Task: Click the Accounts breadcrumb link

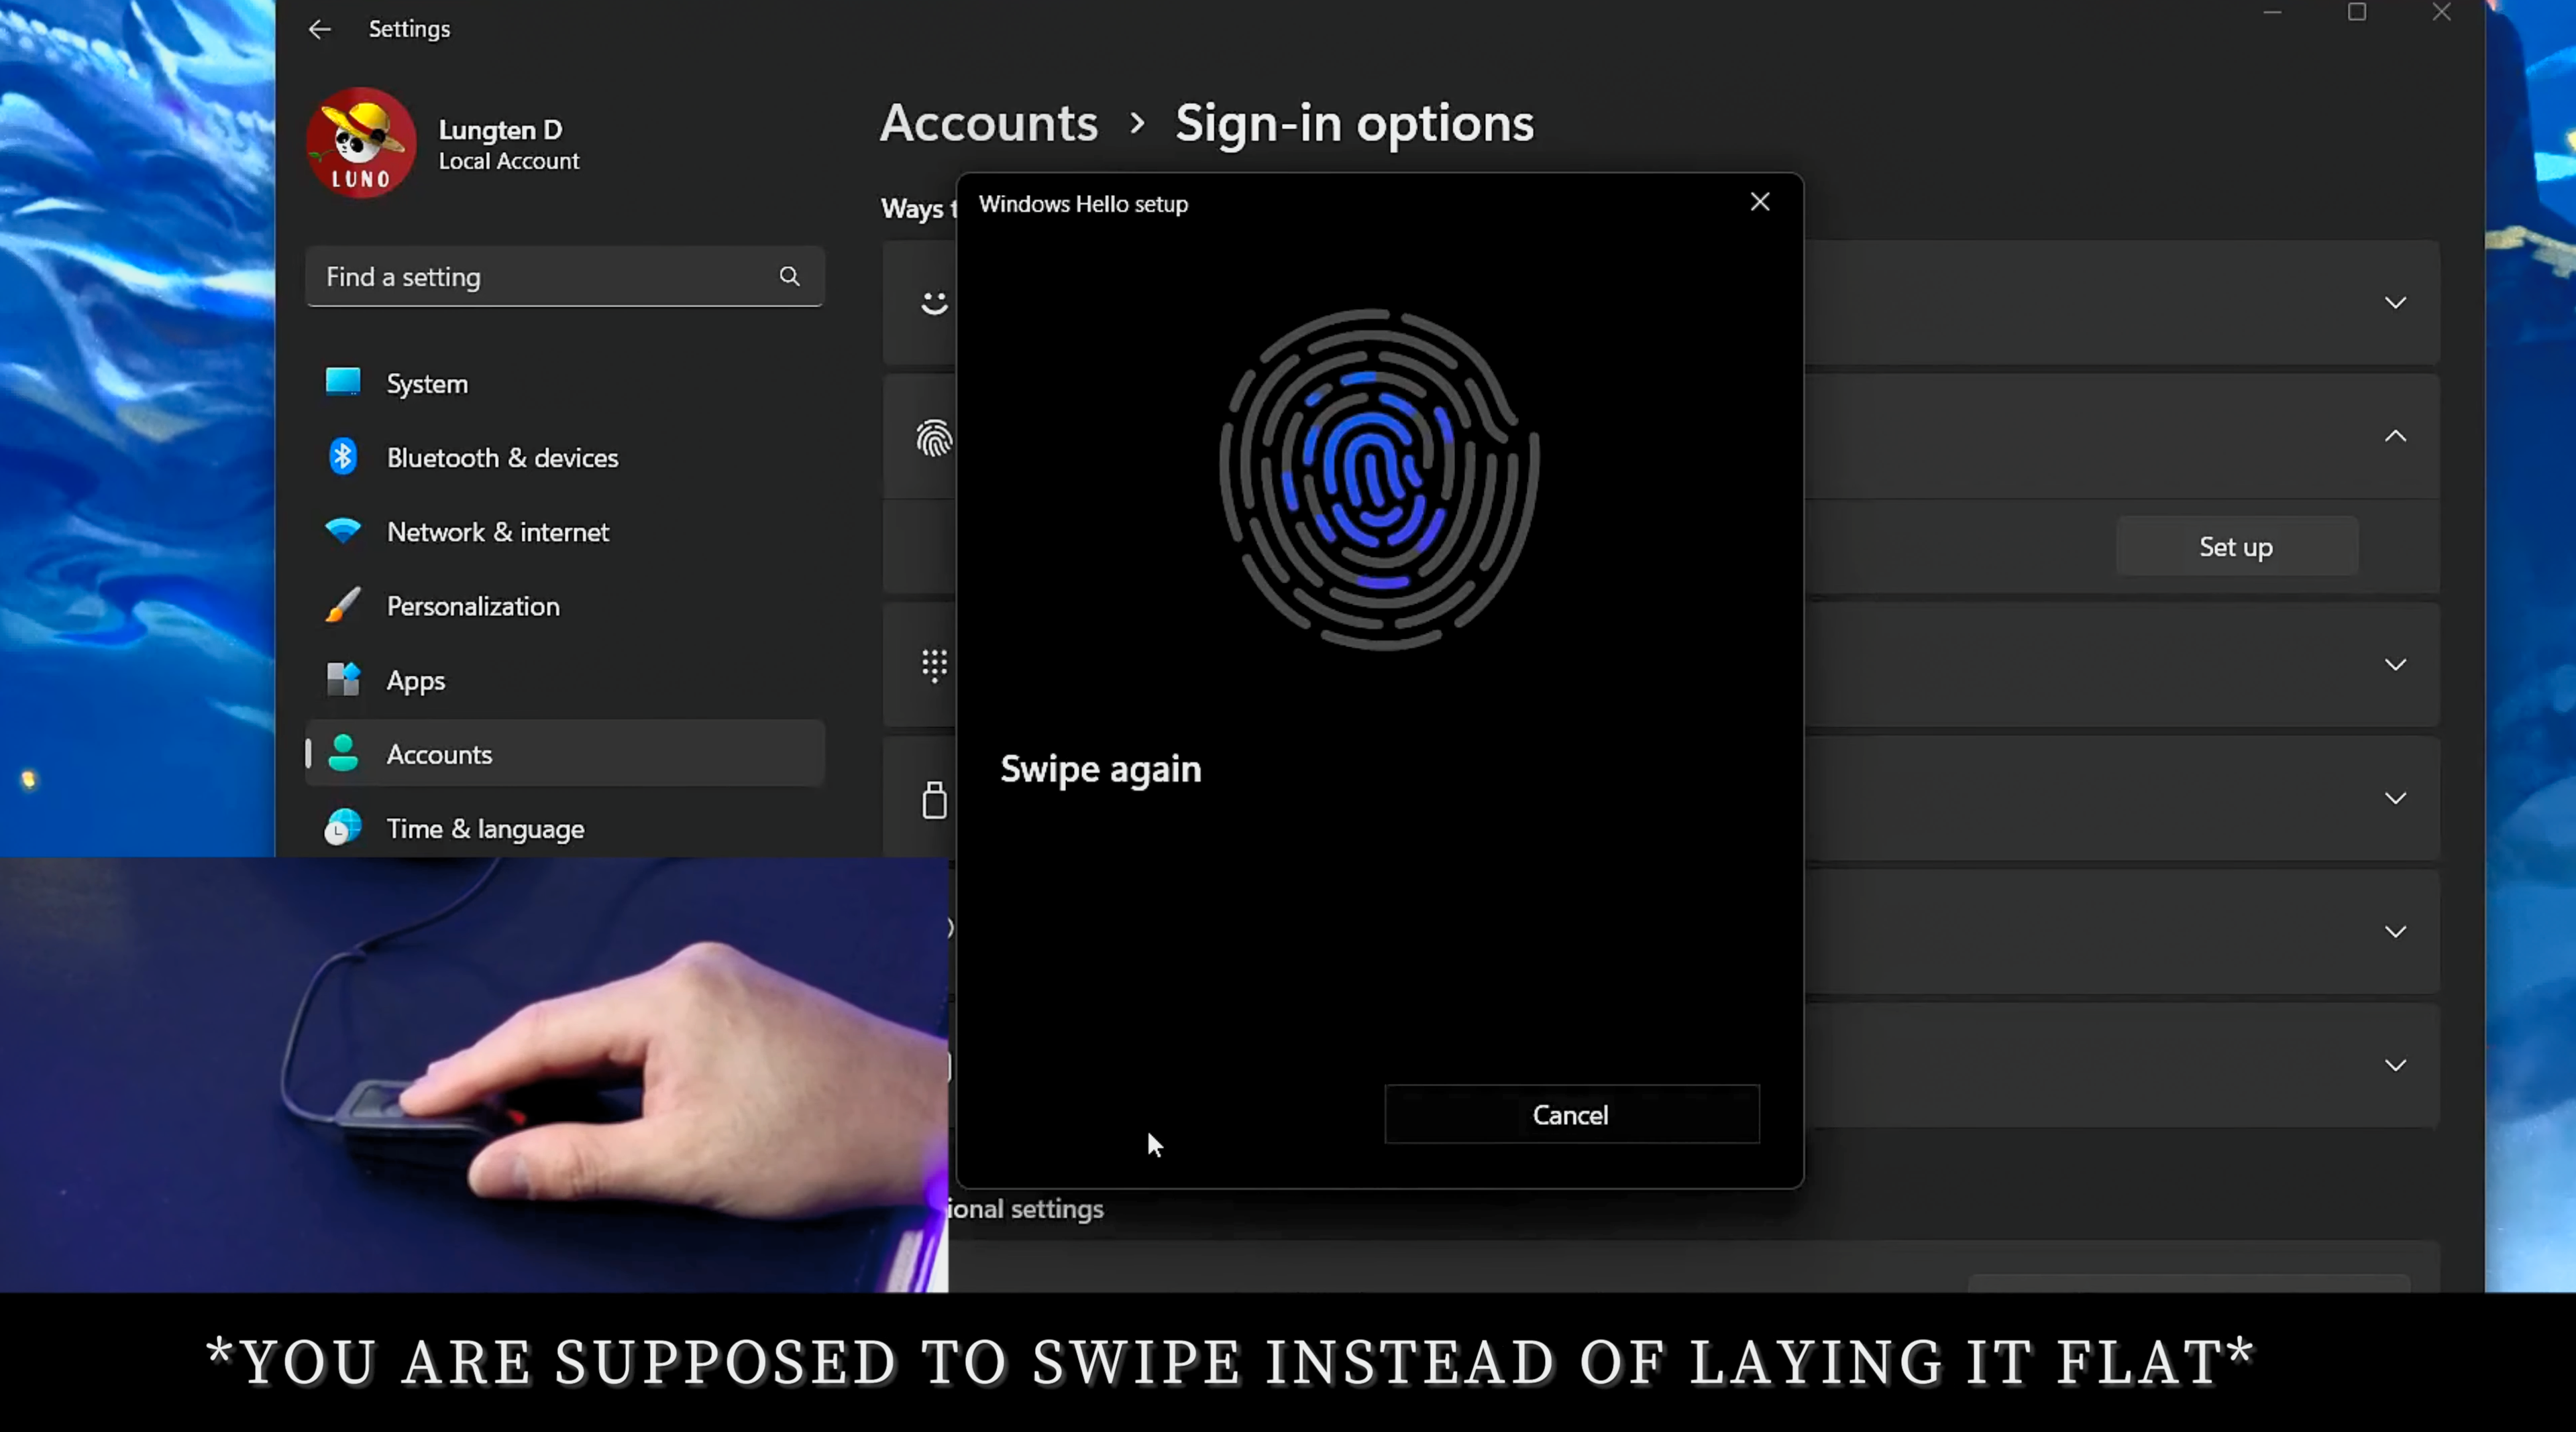Action: 988,123
